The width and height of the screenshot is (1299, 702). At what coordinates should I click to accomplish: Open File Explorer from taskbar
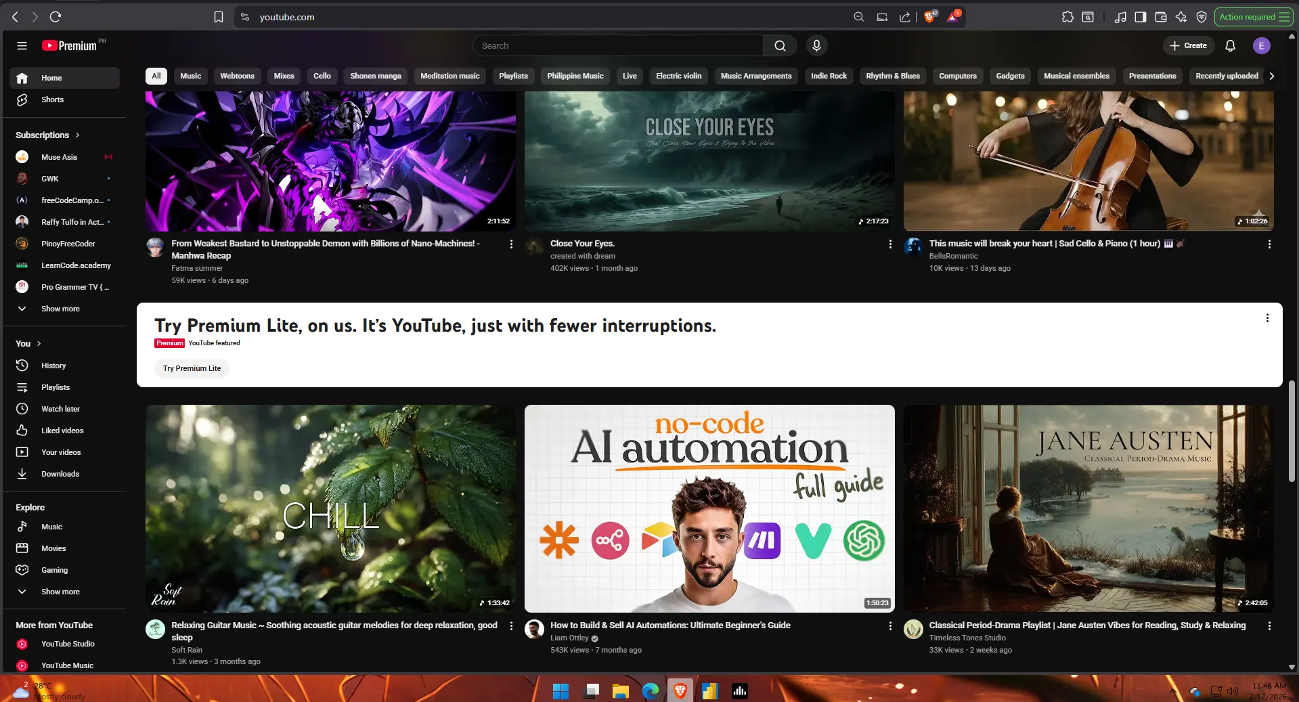(620, 690)
